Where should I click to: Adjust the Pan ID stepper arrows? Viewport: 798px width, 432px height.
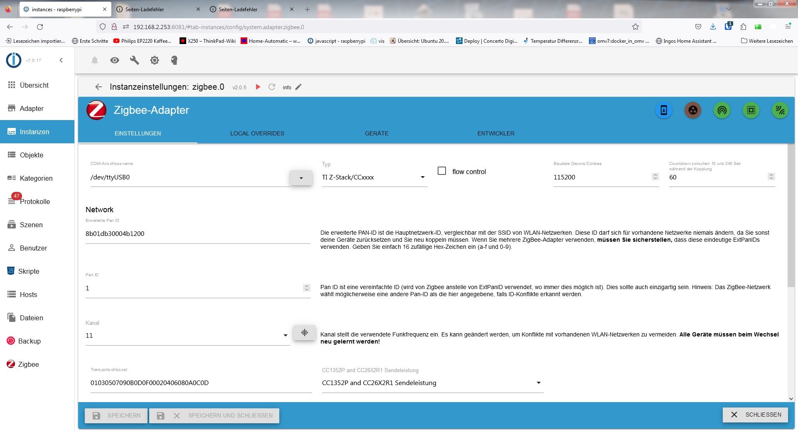307,287
